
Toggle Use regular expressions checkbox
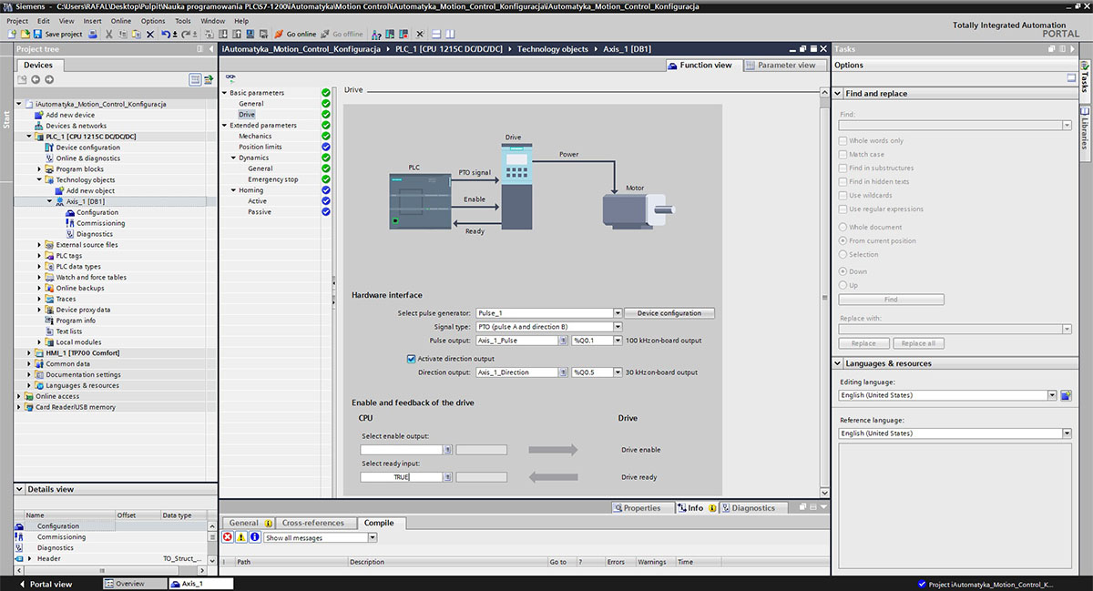click(x=843, y=209)
